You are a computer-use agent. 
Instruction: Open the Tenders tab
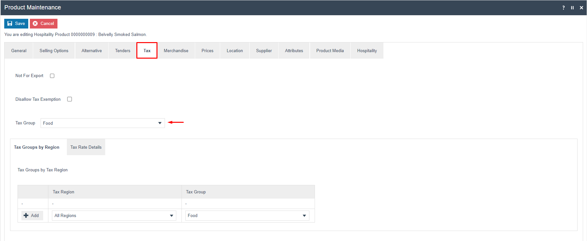pyautogui.click(x=122, y=51)
